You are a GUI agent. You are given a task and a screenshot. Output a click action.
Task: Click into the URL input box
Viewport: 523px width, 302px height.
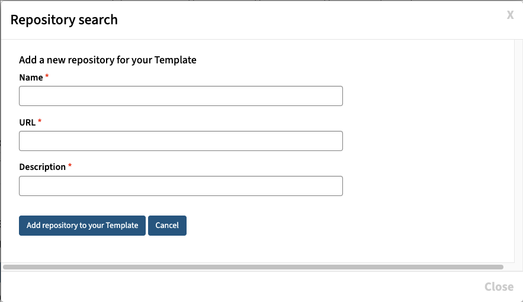[181, 141]
